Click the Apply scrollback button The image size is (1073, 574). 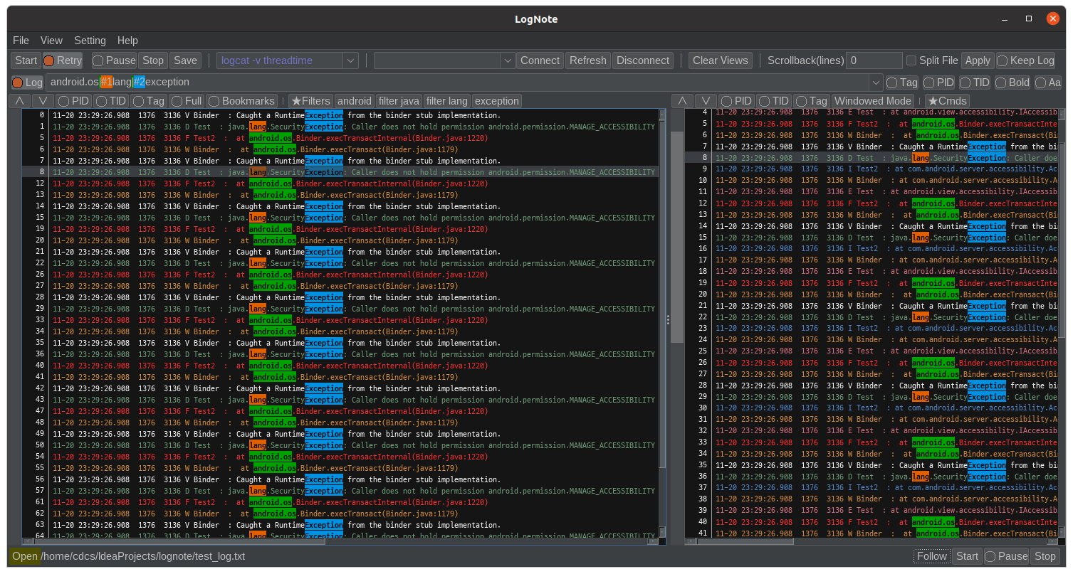978,60
